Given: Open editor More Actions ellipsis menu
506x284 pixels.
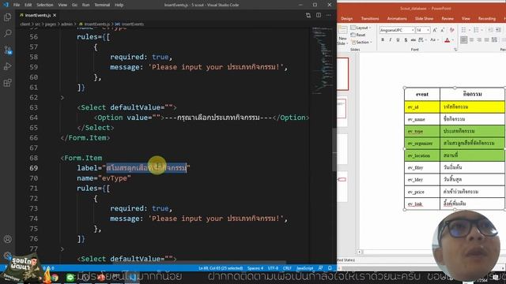Looking at the screenshot, I should 329,15.
